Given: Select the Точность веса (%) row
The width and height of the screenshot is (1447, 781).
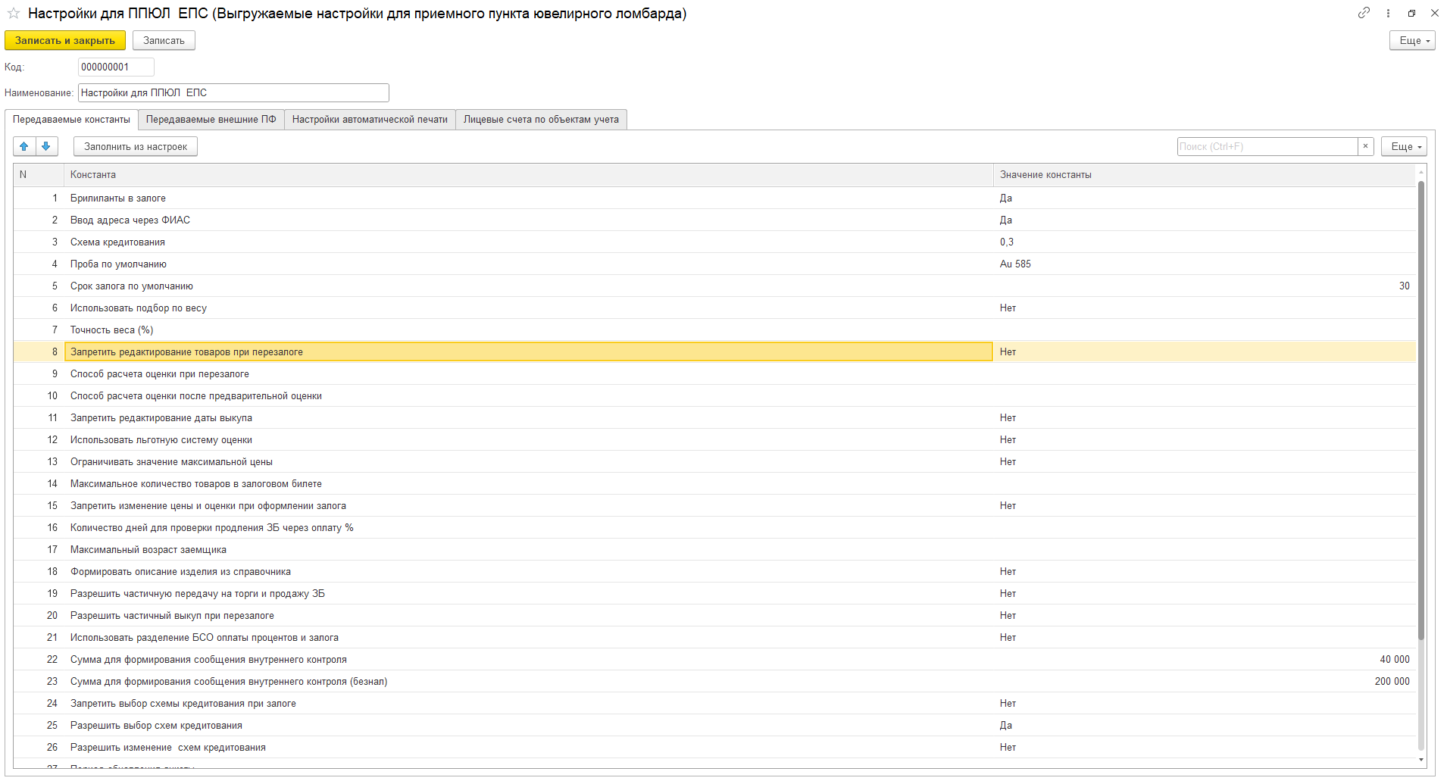Looking at the screenshot, I should (x=714, y=330).
